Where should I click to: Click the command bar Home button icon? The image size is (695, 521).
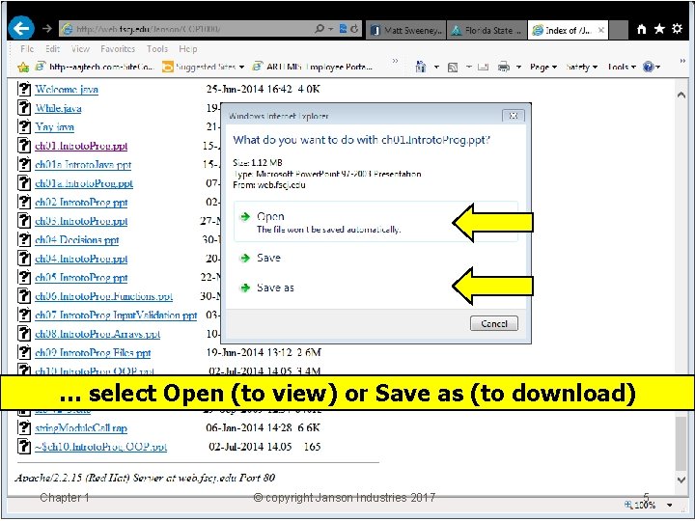point(421,67)
